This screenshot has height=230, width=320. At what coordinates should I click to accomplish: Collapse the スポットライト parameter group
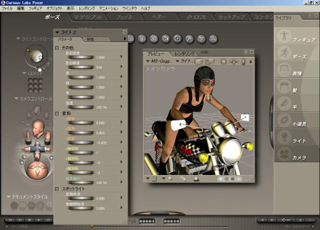(x=57, y=189)
